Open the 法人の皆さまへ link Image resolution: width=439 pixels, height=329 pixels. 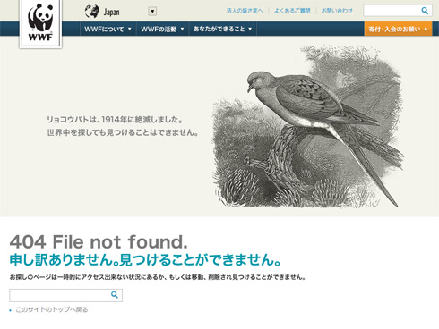click(245, 11)
